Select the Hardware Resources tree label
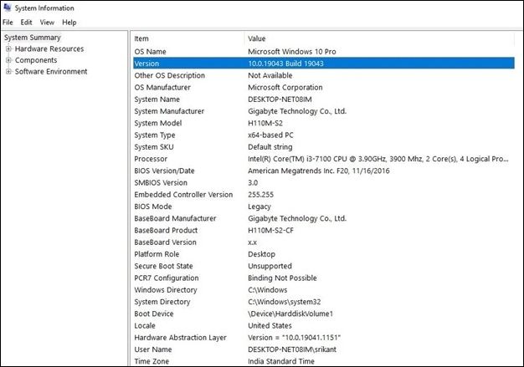Viewport: 524px width, 367px height. [x=49, y=49]
